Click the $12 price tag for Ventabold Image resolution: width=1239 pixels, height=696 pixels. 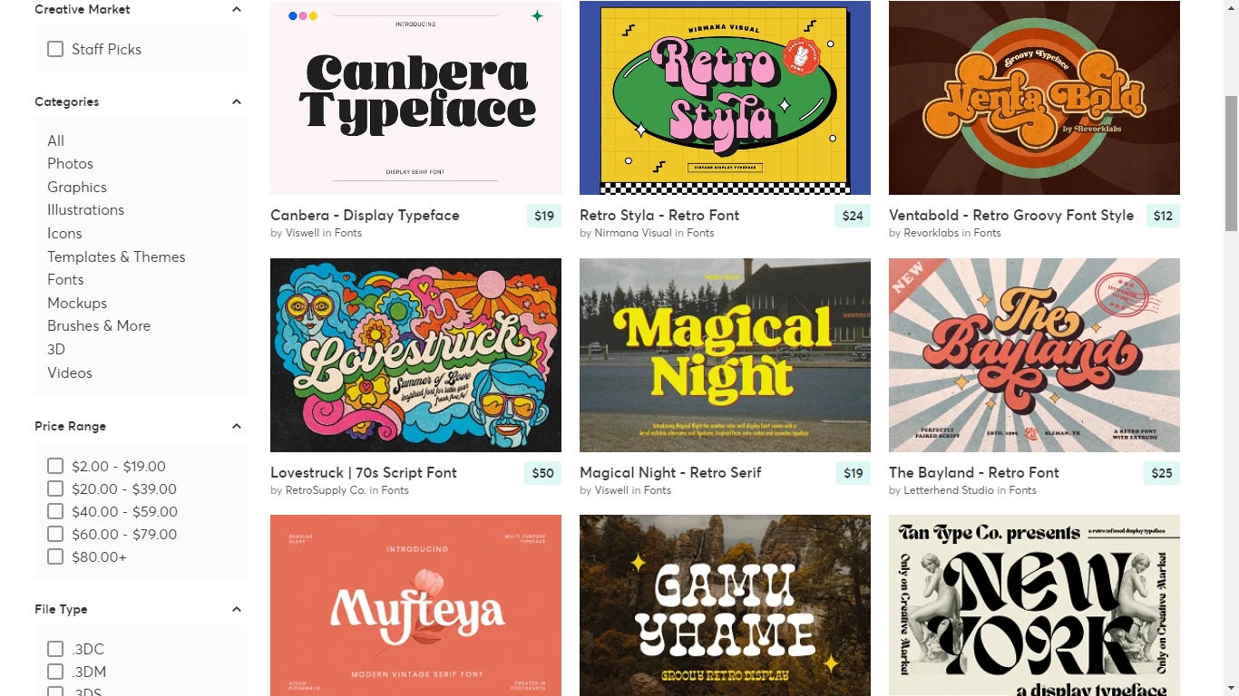(1162, 216)
